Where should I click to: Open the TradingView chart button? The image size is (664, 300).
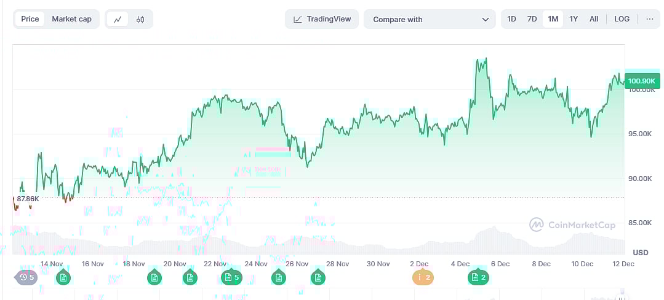[x=322, y=19]
